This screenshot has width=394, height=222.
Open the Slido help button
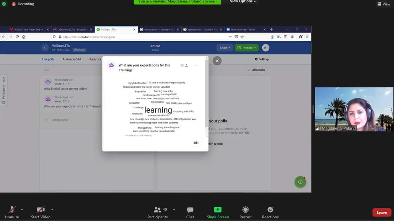click(x=300, y=182)
